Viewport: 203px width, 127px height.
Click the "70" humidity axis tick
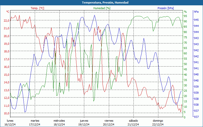pos(185,43)
